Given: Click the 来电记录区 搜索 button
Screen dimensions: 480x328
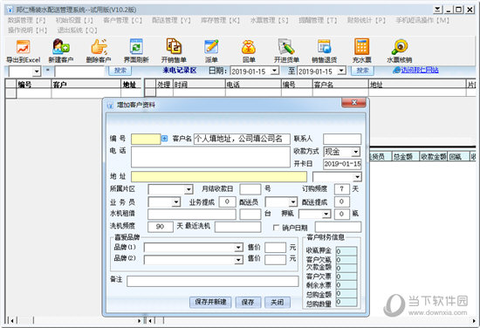Looking at the screenshot, I should 362,71.
